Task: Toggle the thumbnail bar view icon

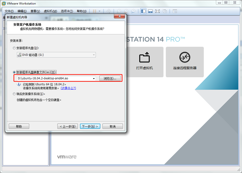Action: (x=150, y=11)
